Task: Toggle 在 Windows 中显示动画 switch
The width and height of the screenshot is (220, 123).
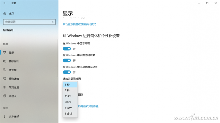Action: pos(67,49)
